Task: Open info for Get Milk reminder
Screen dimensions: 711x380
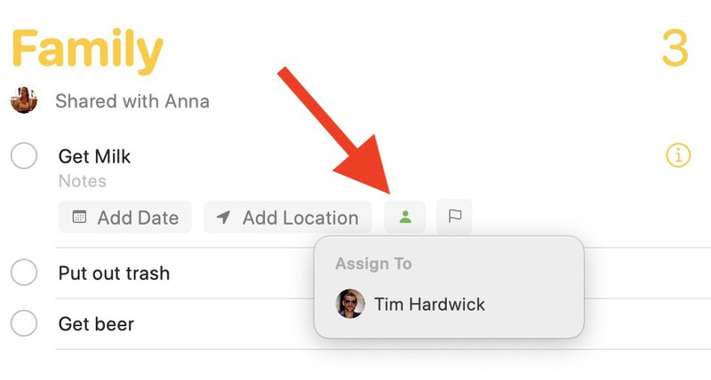Action: [677, 156]
